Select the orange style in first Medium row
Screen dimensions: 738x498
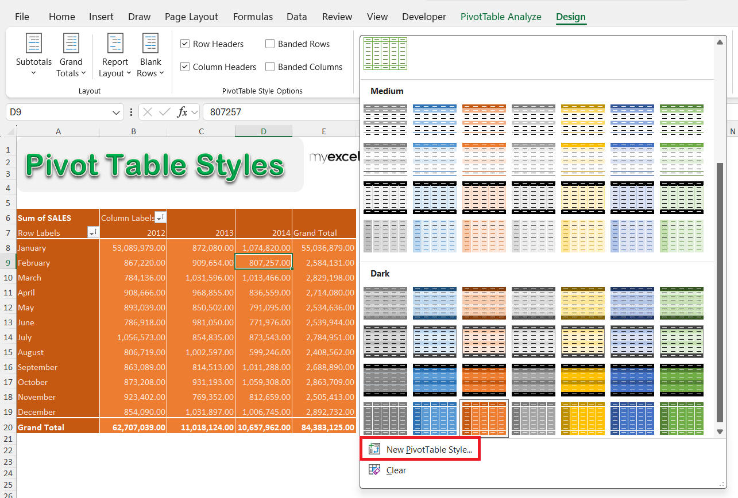(x=484, y=119)
